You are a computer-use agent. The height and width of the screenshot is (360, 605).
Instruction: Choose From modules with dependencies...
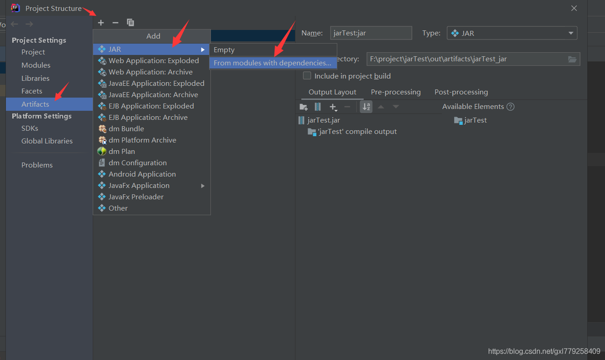(273, 63)
